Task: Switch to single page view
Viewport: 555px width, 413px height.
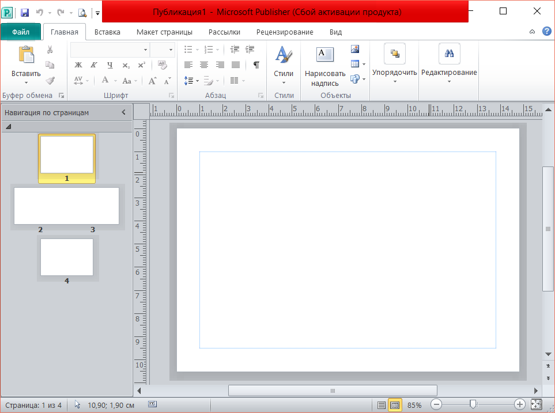Action: (381, 405)
